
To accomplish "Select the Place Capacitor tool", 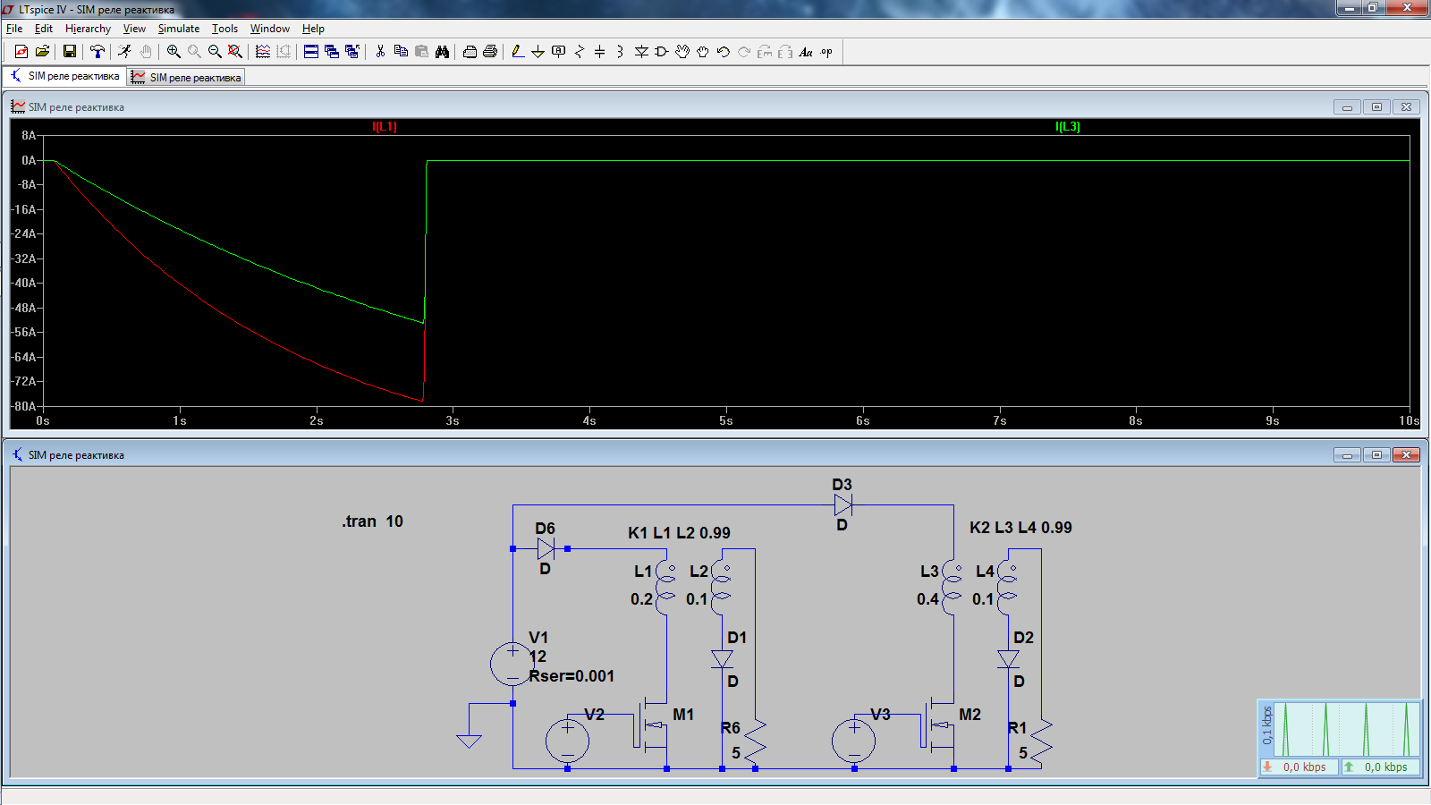I will coord(599,52).
